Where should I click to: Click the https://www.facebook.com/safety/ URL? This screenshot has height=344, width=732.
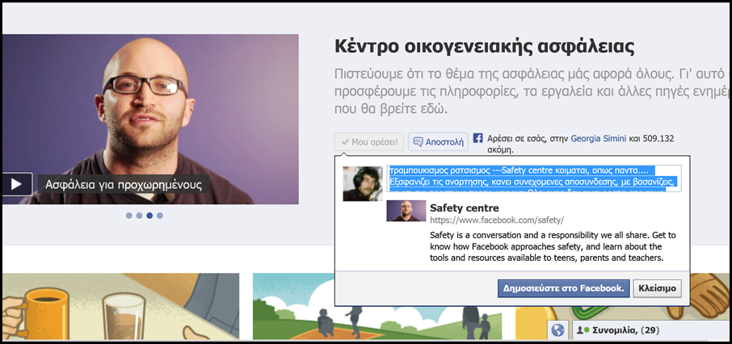(497, 220)
